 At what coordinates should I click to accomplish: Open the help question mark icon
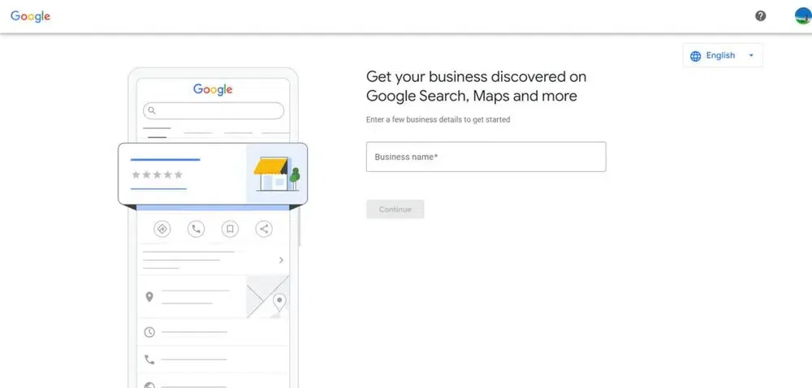click(760, 16)
